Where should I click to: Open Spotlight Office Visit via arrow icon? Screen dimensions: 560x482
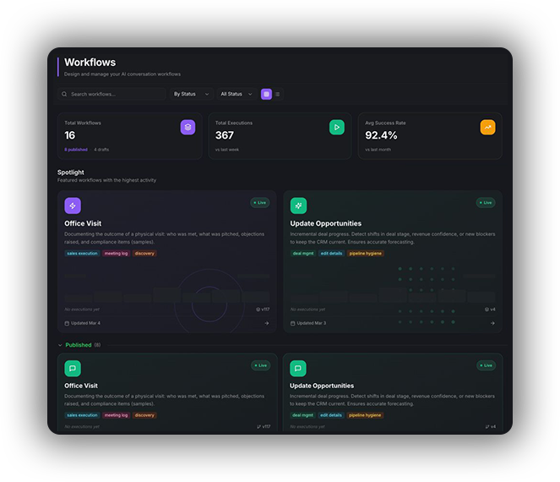[266, 323]
